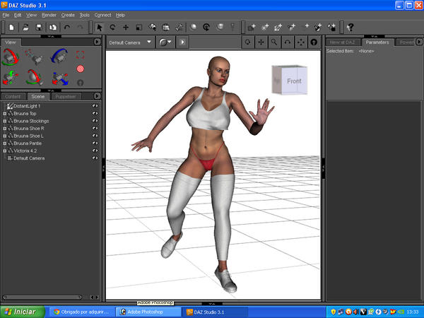The image size is (424, 318).
Task: Select the Translate cross-arrows tool
Action: click(126, 28)
